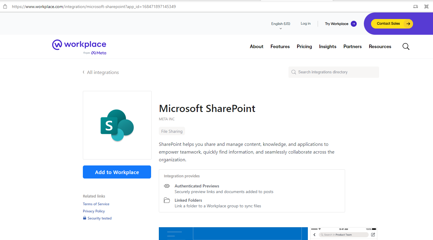Click the Linked Folders title
433x240 pixels.
[188, 200]
